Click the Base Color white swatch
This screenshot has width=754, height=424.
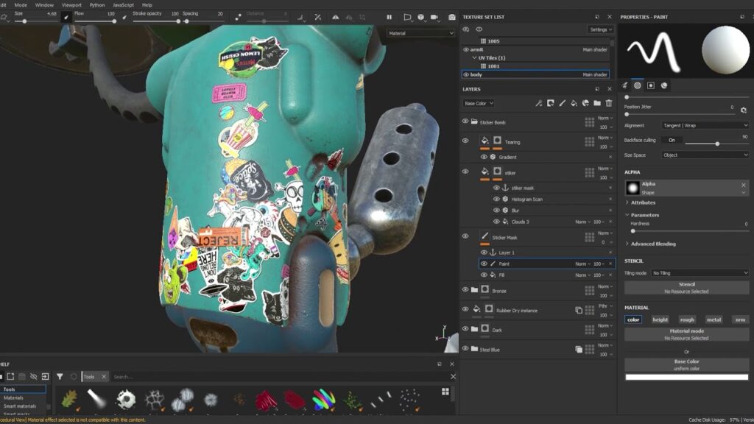tap(687, 377)
